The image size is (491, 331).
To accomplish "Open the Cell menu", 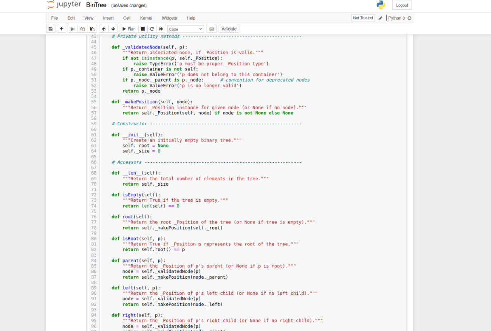I will pos(127,18).
